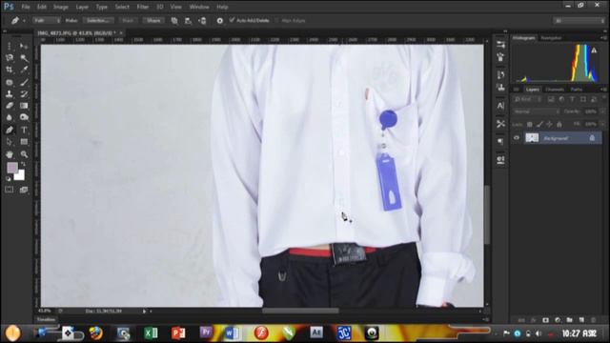Select the History Brush tool
This screenshot has width=610, height=343.
click(x=24, y=94)
